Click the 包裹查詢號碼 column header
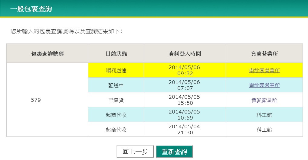This screenshot has width=308, height=160. point(47,53)
